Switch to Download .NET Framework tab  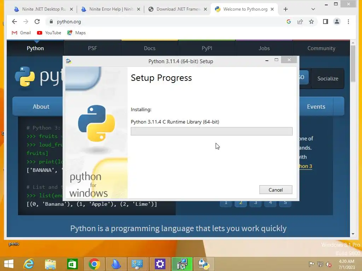(178, 9)
